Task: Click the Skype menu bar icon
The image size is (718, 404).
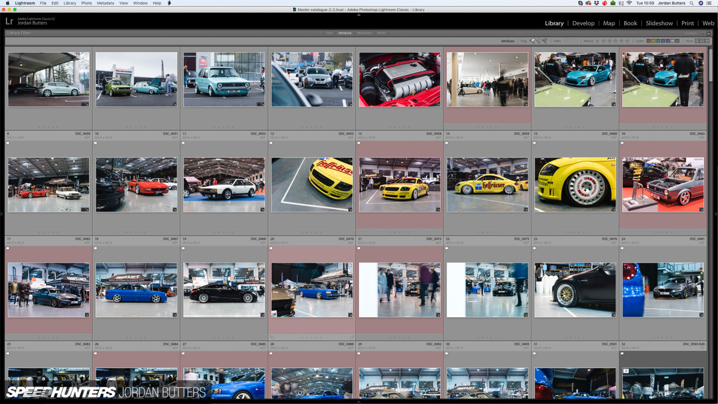Action: 580,3
